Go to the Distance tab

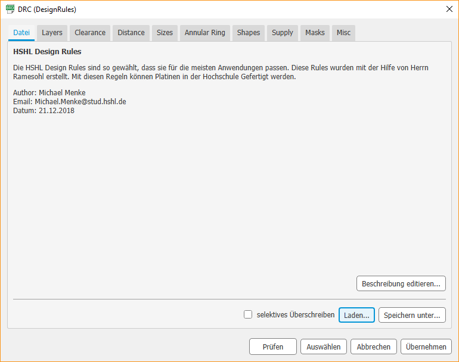pyautogui.click(x=131, y=33)
